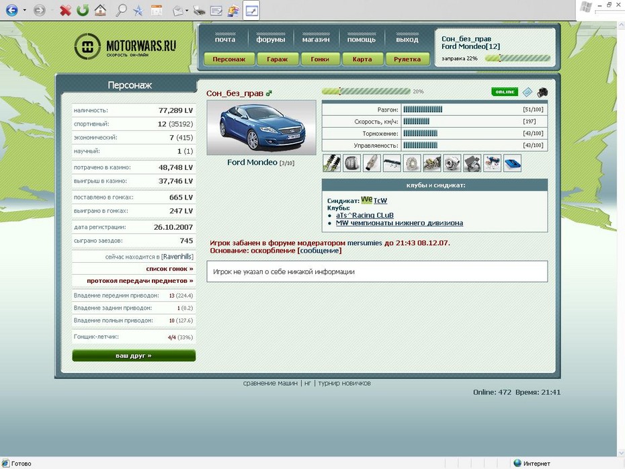The width and height of the screenshot is (625, 469).
Task: Open the Ravenhills location link
Action: tap(177, 257)
